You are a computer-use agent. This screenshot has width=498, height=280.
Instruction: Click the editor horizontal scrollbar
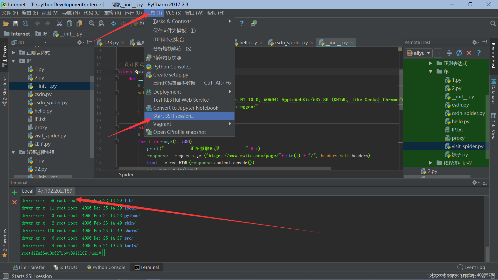tap(225, 169)
